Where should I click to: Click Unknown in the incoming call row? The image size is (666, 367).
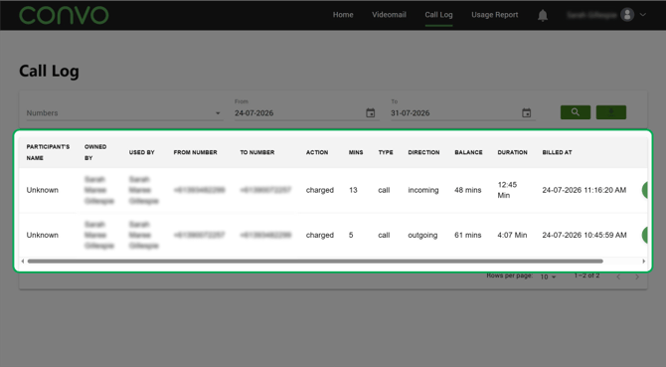(43, 190)
